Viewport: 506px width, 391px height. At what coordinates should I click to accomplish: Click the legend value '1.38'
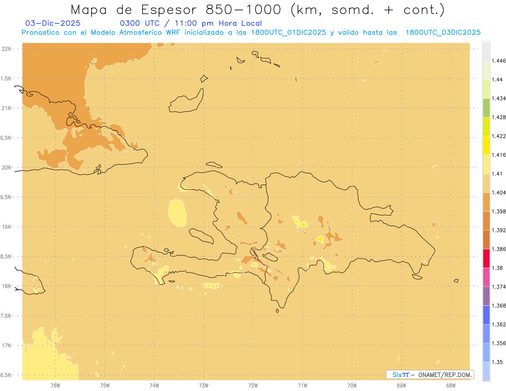pos(498,268)
